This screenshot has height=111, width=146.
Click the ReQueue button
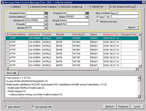point(123,106)
